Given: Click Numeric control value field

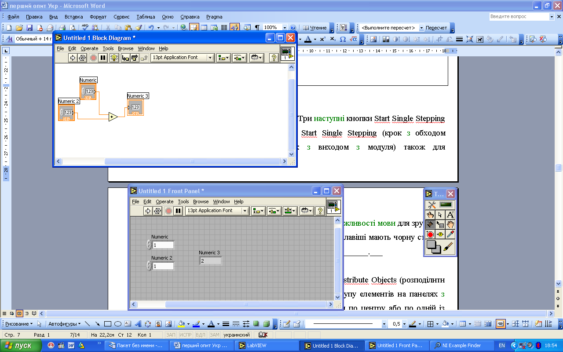Looking at the screenshot, I should tap(163, 245).
